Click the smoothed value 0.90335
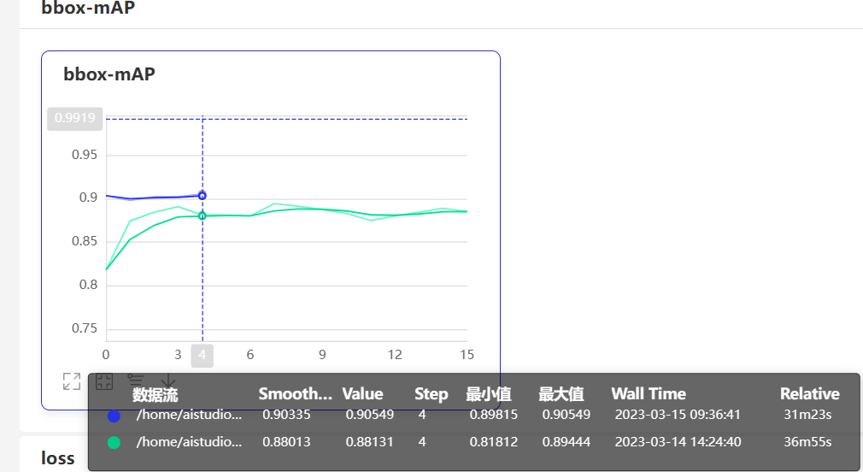This screenshot has height=472, width=863. pos(286,415)
